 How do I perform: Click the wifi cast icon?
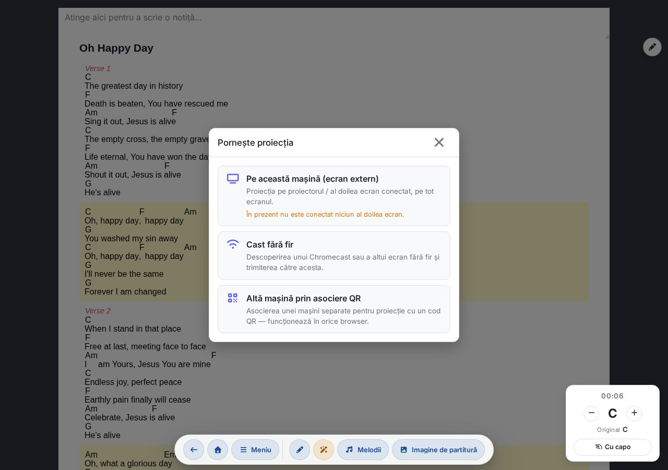pyautogui.click(x=233, y=244)
